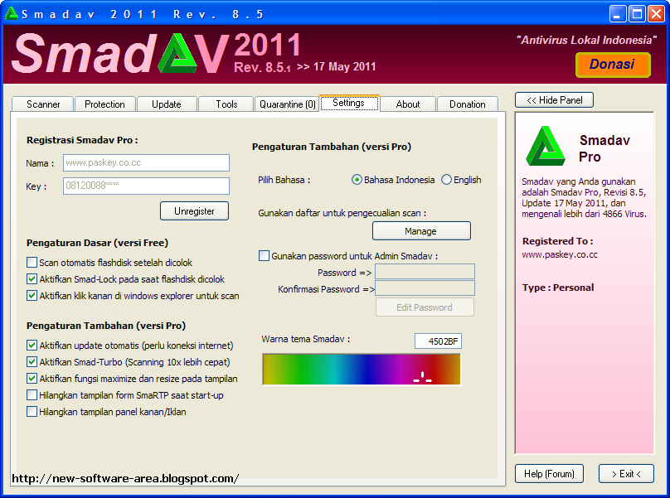
Task: Select the Settings tab
Action: point(349,103)
